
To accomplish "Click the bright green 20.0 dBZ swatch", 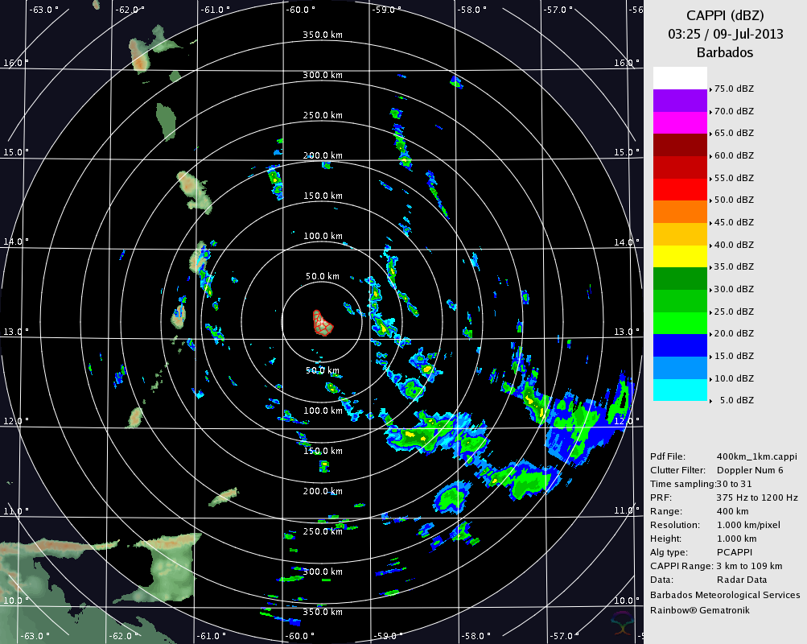I will [680, 324].
